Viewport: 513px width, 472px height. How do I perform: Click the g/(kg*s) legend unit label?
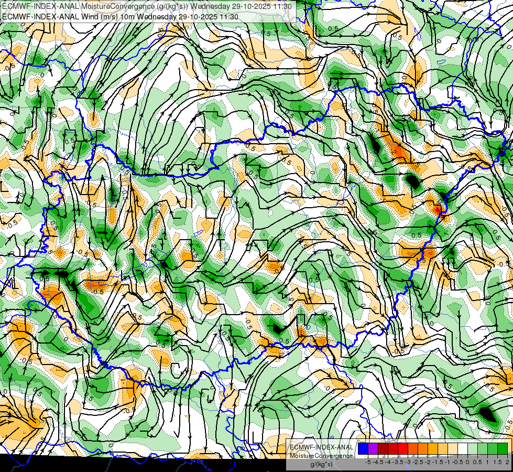tap(321, 464)
